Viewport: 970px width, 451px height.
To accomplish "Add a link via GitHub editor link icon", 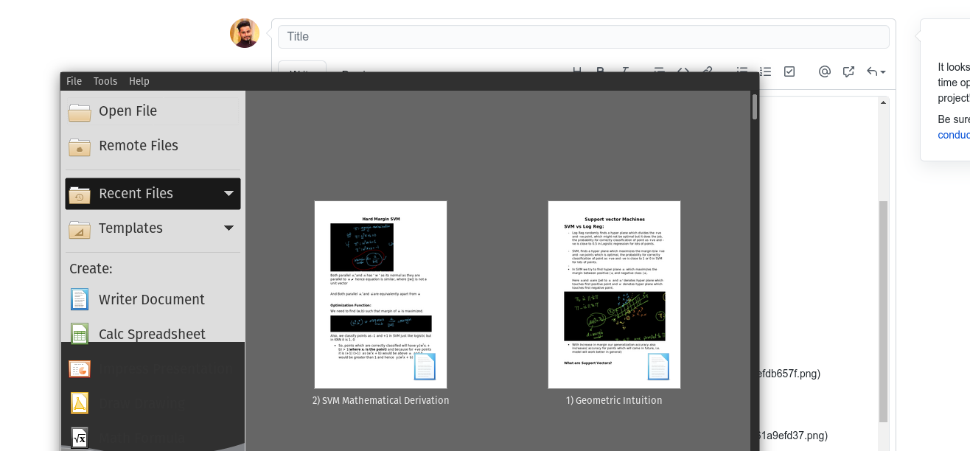I will click(707, 71).
